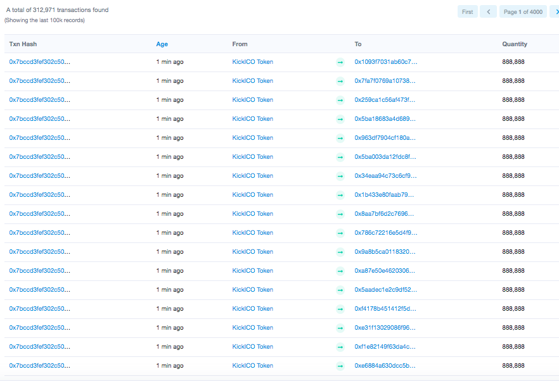Open KickICO Token in 0x786c72216e5d4f9 row
The image size is (559, 381).
(252, 232)
